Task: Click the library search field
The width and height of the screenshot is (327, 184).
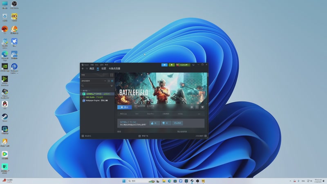Action: click(95, 86)
